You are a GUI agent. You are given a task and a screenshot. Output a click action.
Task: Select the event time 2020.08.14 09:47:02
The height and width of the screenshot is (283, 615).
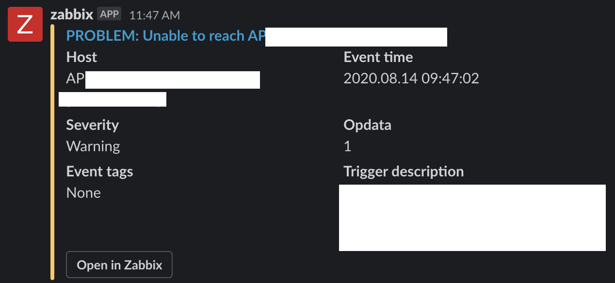coord(411,79)
